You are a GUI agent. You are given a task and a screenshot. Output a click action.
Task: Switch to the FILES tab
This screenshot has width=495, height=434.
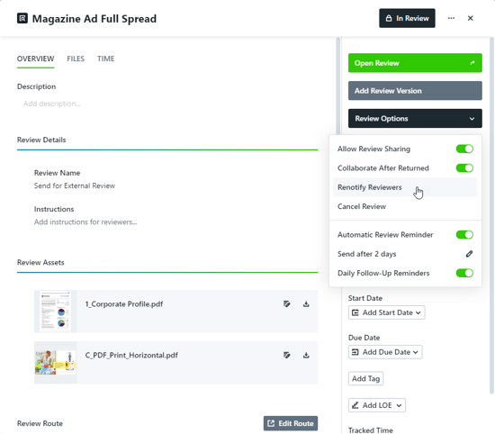coord(76,59)
